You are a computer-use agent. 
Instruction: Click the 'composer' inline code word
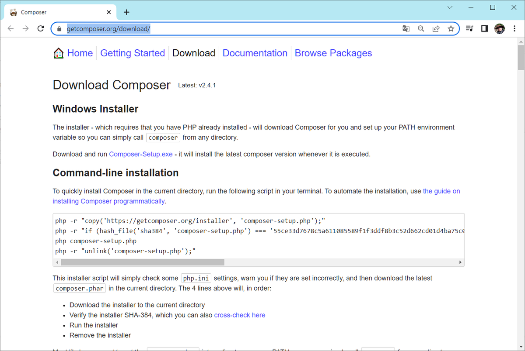coord(163,138)
